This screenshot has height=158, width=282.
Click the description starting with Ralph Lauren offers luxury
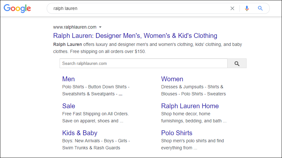coord(147,48)
